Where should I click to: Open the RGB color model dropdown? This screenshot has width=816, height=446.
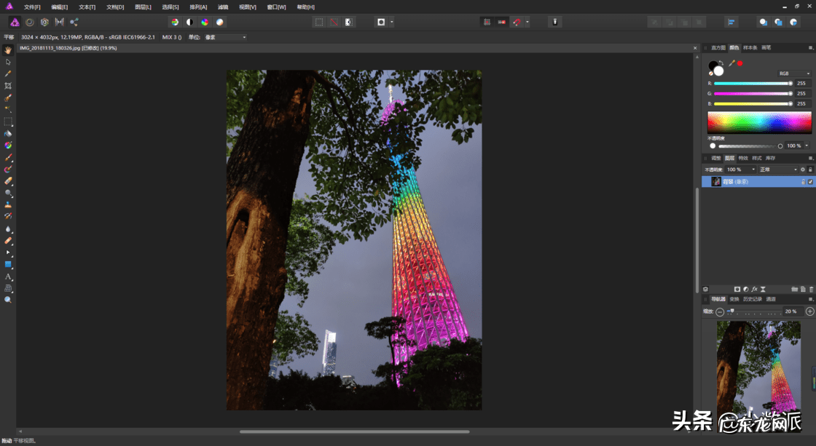click(x=793, y=73)
